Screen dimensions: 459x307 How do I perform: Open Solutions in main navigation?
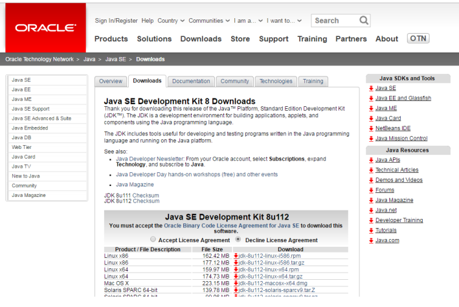[x=154, y=39]
